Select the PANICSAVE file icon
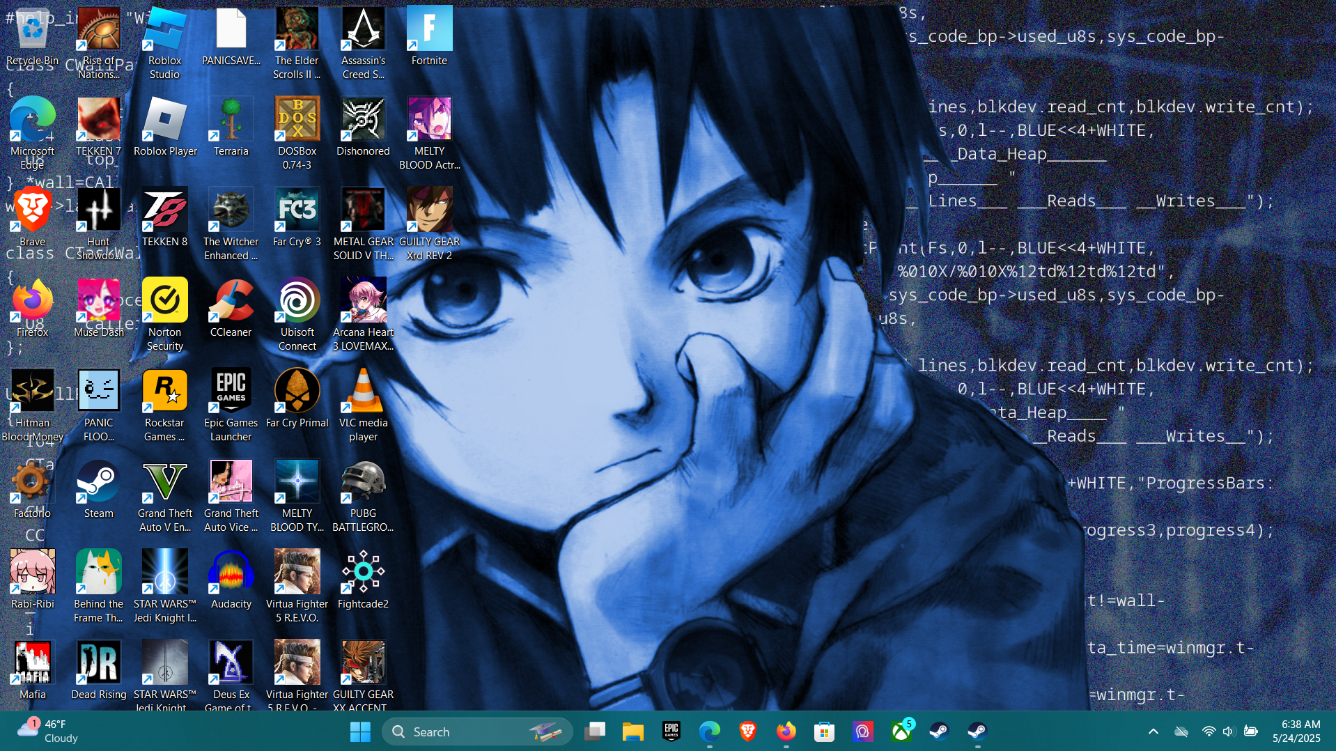Image resolution: width=1336 pixels, height=751 pixels. point(231,37)
